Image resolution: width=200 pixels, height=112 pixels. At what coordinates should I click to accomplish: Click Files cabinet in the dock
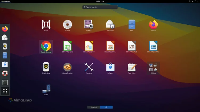(x=5, y=55)
